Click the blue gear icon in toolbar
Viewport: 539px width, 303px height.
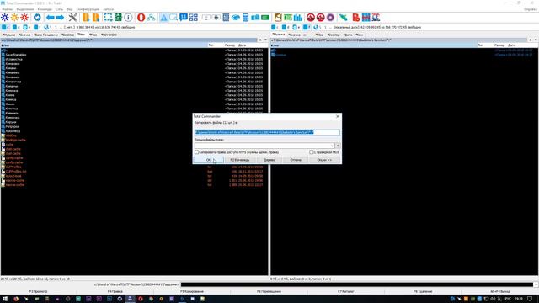[5, 17]
